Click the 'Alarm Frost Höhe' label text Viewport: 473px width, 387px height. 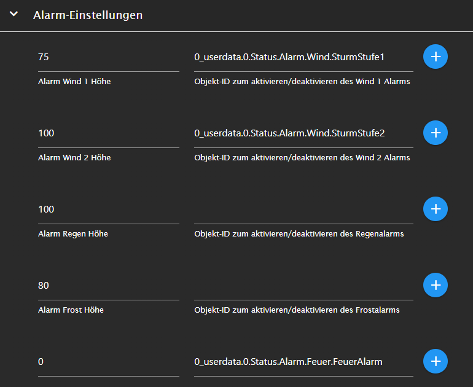coord(71,310)
